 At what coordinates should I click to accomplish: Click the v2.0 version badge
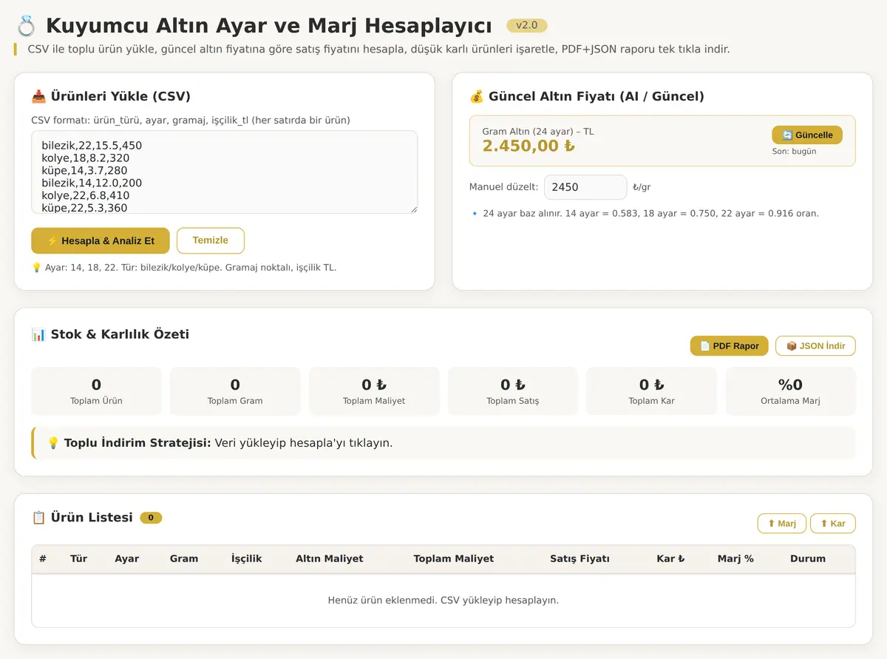click(527, 25)
